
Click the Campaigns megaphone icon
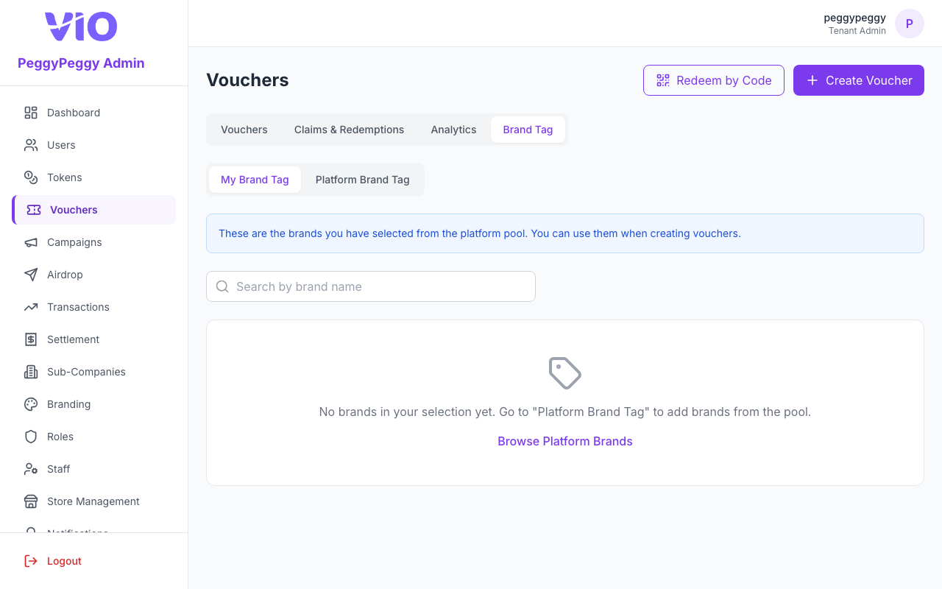pos(31,242)
